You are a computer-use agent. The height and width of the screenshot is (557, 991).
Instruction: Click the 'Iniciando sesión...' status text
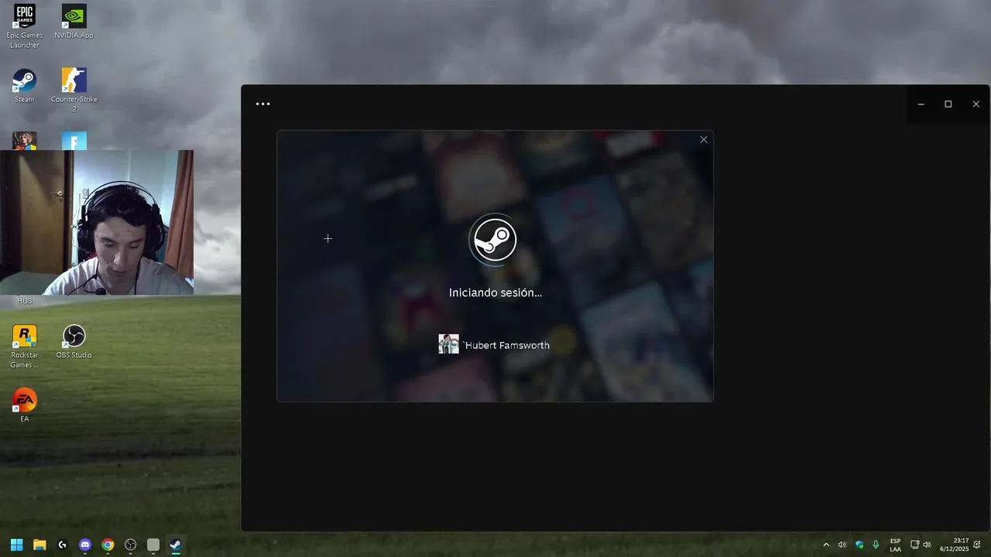pyautogui.click(x=495, y=292)
